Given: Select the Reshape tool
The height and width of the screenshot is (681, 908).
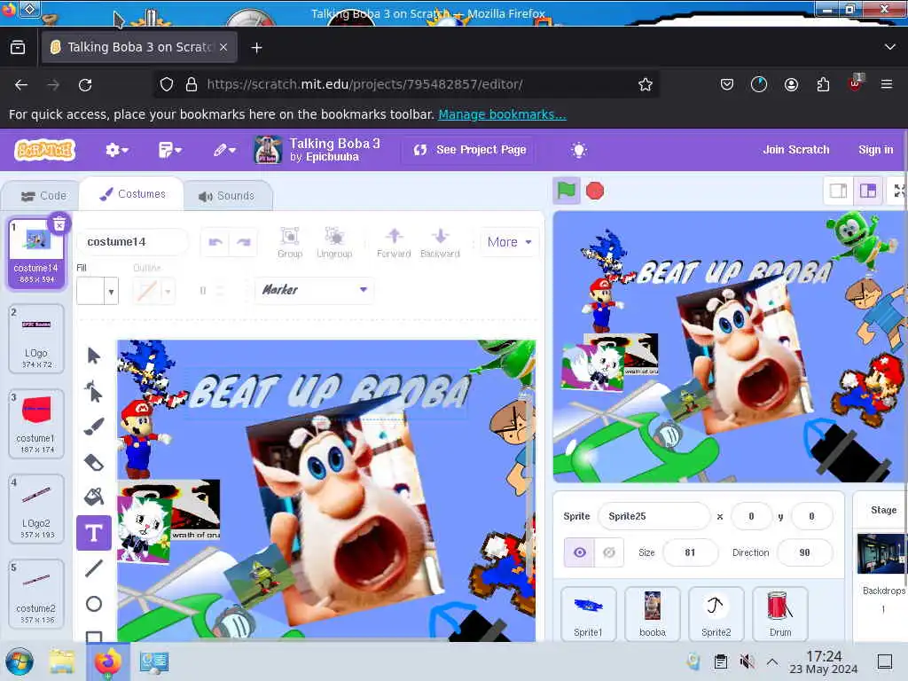Looking at the screenshot, I should point(94,392).
